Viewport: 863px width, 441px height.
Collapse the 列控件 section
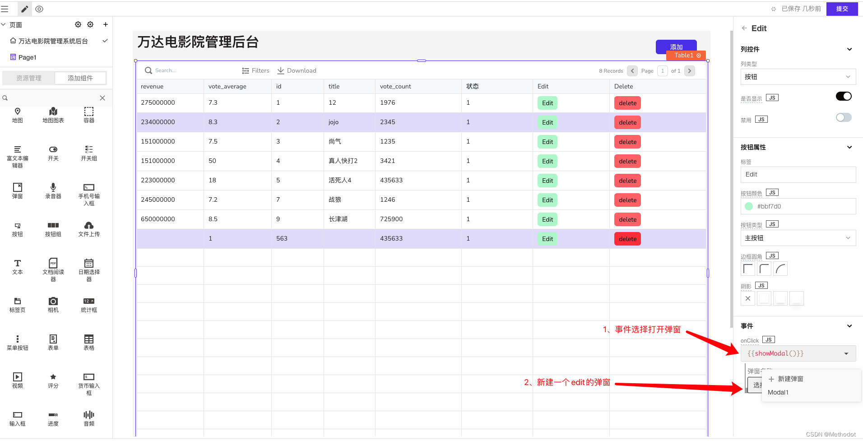pyautogui.click(x=849, y=49)
